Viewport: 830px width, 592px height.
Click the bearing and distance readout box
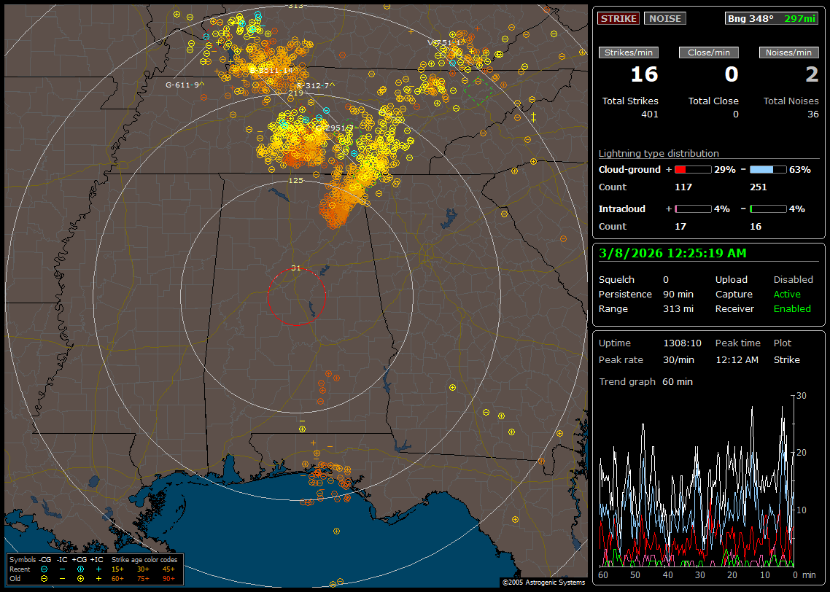(x=772, y=19)
